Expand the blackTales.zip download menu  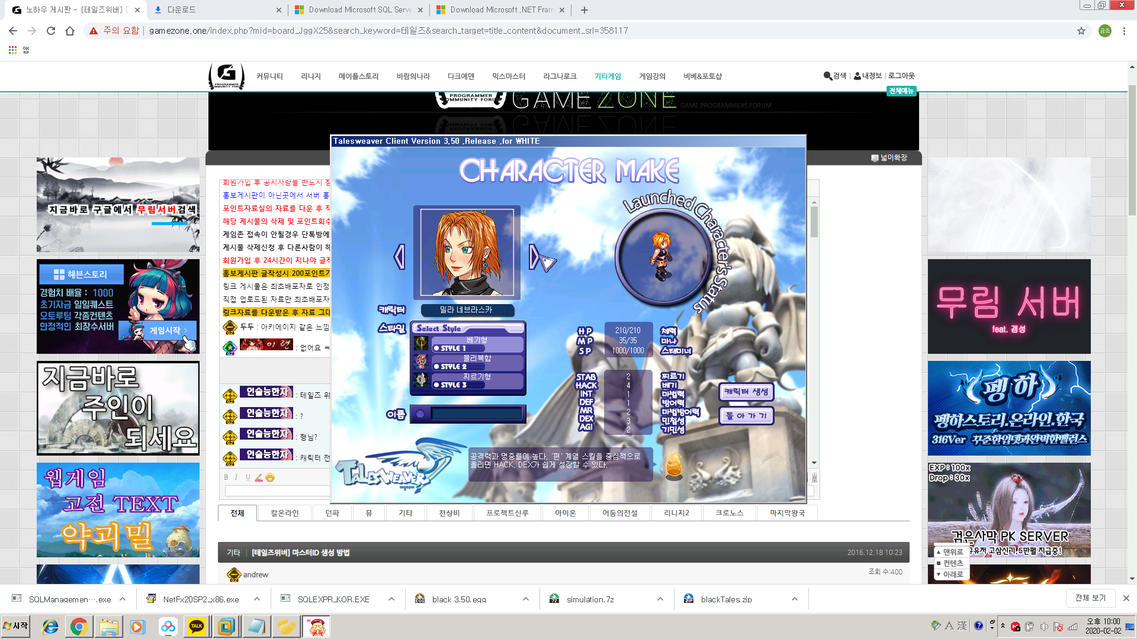coord(795,599)
